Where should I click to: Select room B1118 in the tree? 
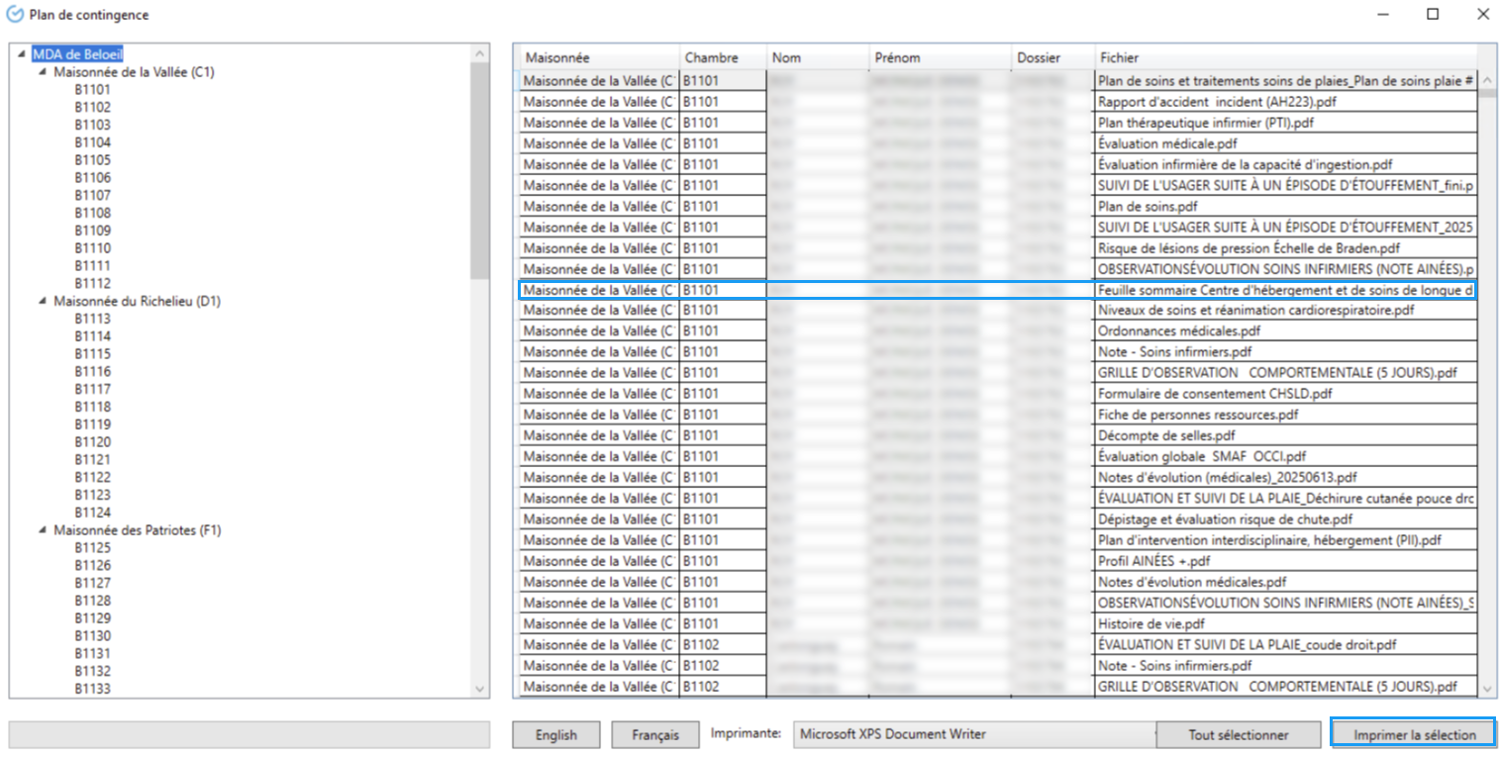click(x=92, y=407)
